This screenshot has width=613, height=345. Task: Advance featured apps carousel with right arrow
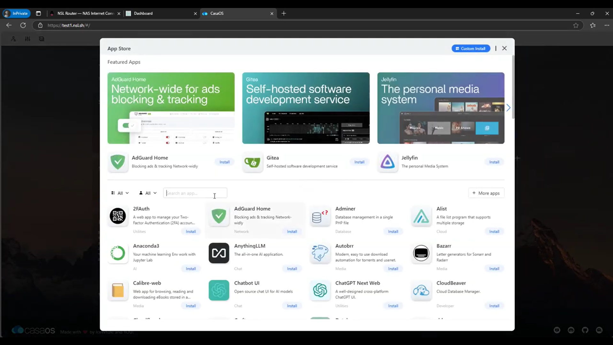[x=508, y=108]
